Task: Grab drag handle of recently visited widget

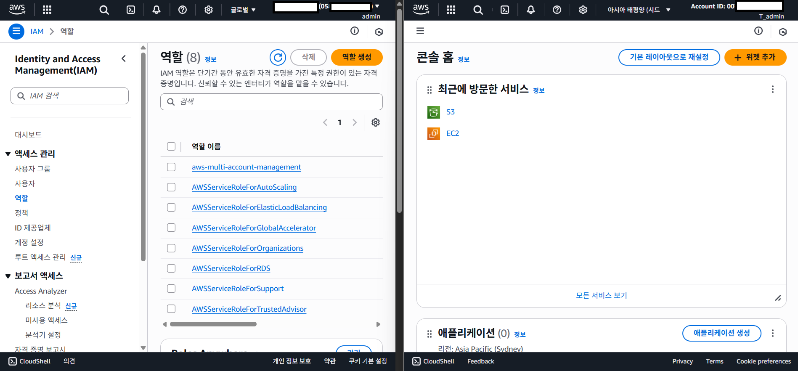Action: pyautogui.click(x=429, y=90)
